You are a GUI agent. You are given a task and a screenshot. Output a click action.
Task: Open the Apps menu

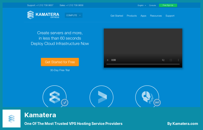click(x=143, y=16)
